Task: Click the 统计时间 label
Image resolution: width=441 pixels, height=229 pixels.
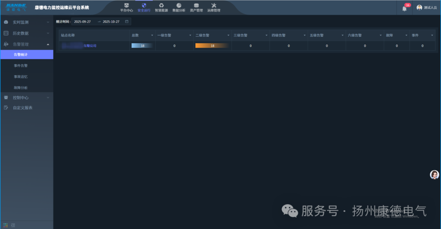Action: point(63,22)
